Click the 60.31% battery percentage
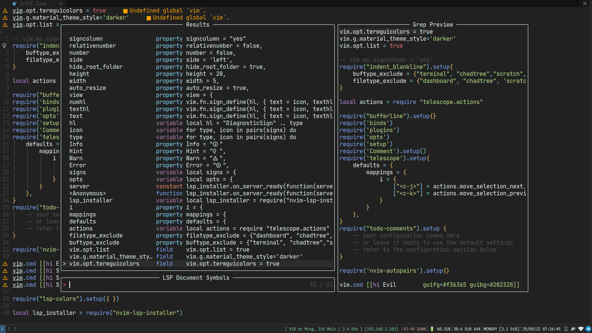Viewport: 592px width, 333px height. (444, 329)
